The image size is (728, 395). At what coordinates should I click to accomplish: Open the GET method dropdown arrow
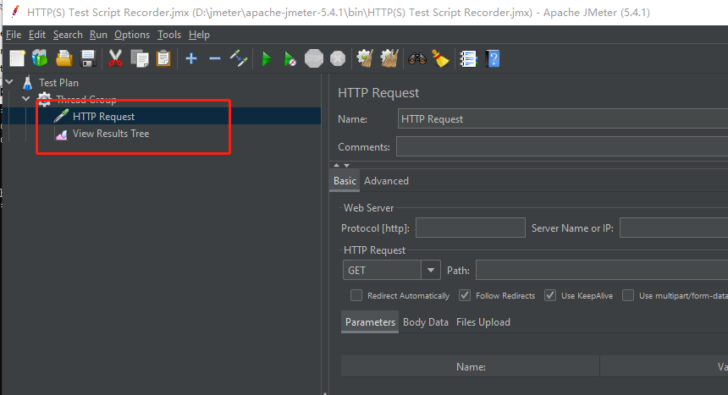(431, 270)
